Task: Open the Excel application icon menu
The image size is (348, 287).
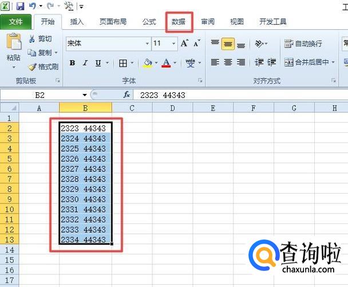Action: pyautogui.click(x=5, y=6)
